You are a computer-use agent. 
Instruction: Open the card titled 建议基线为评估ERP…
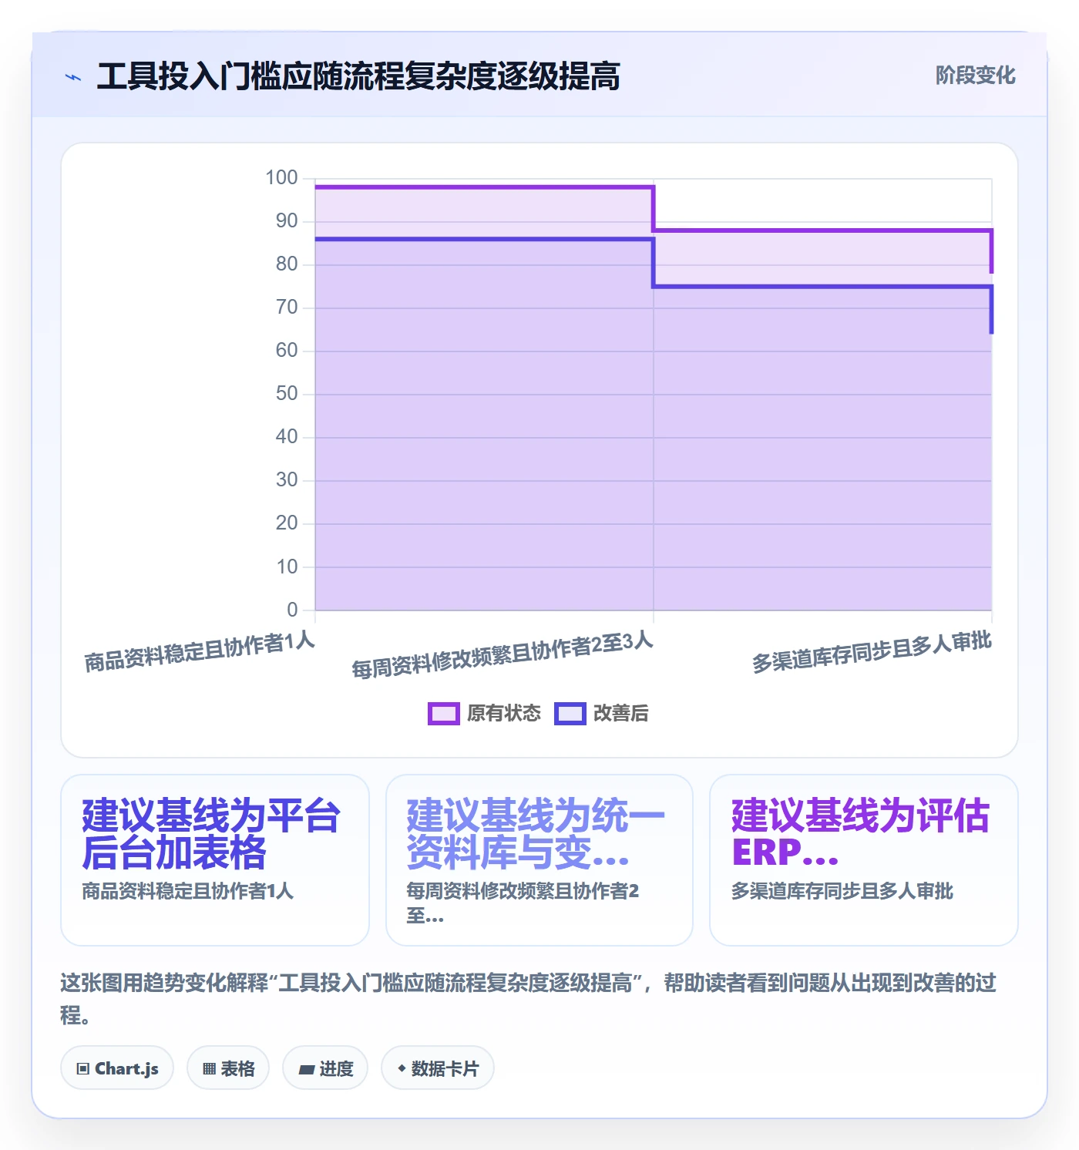click(x=864, y=860)
